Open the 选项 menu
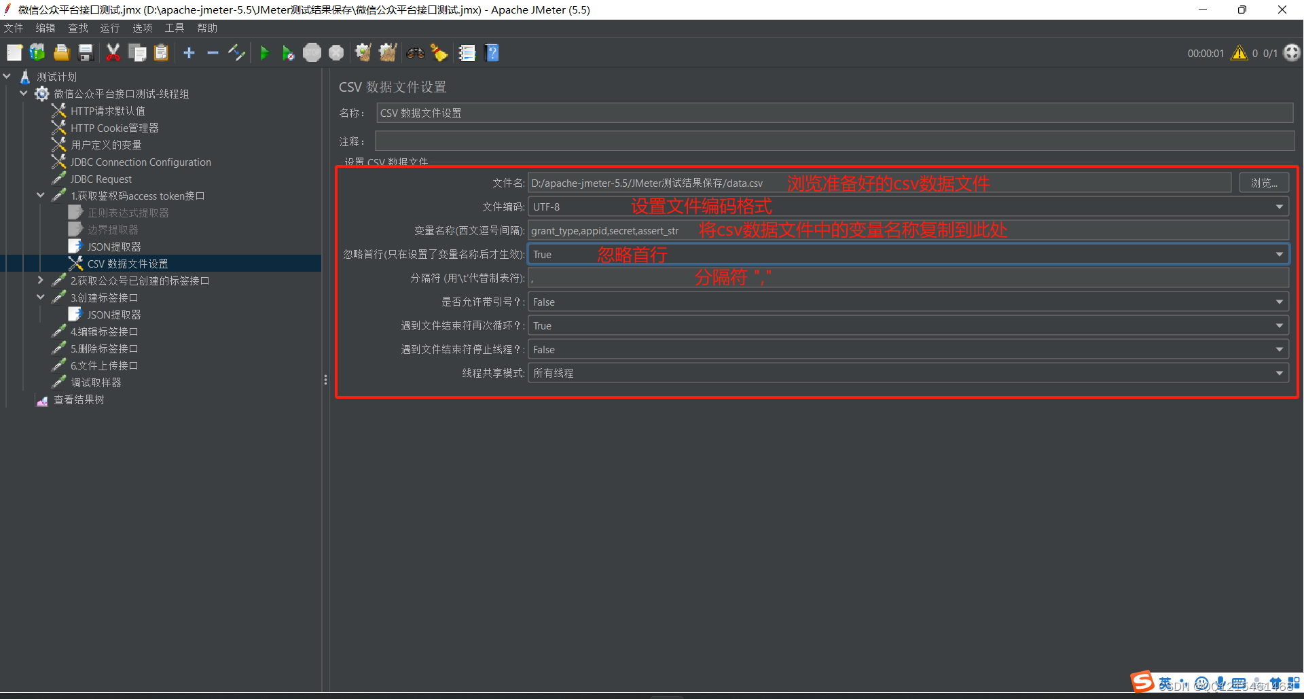This screenshot has width=1304, height=699. [143, 28]
